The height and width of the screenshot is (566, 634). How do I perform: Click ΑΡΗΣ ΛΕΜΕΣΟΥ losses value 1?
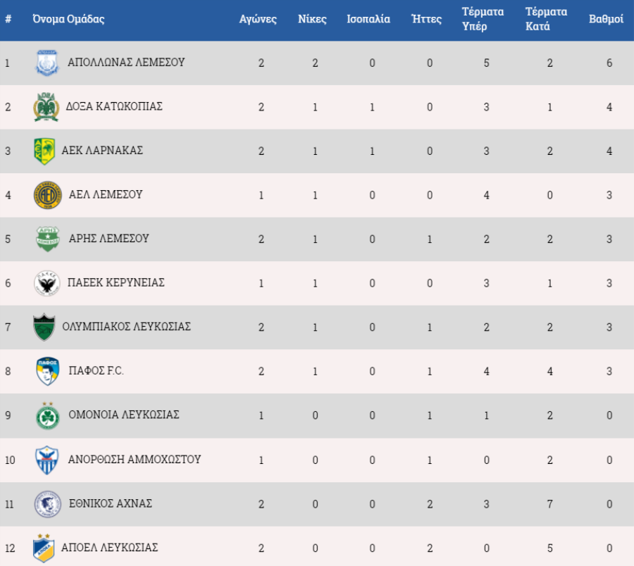click(x=430, y=239)
